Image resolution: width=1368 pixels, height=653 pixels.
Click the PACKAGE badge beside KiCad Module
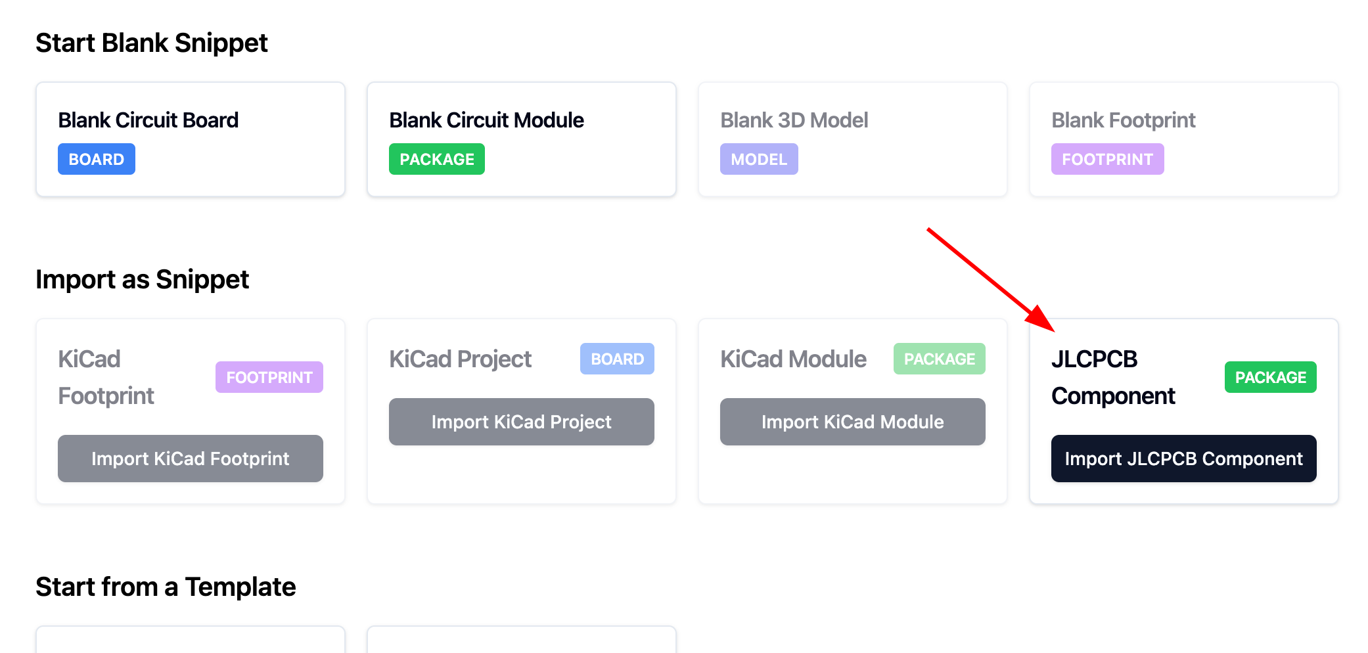coord(939,359)
